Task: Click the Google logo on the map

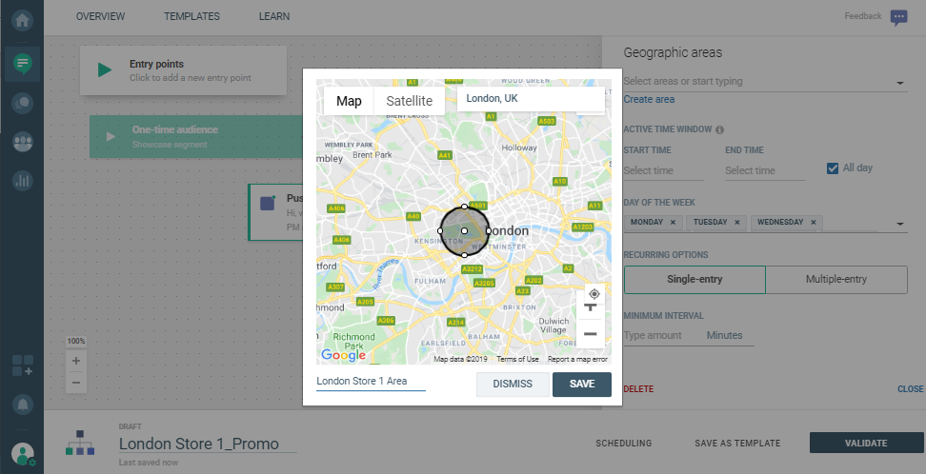Action: [343, 355]
